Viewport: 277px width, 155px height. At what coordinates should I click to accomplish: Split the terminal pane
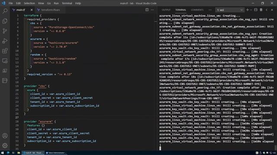tap(256, 10)
